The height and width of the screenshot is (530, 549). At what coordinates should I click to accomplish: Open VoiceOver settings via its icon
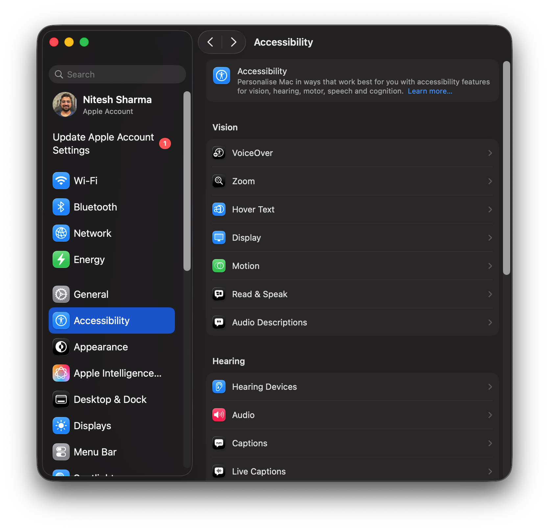click(x=219, y=153)
